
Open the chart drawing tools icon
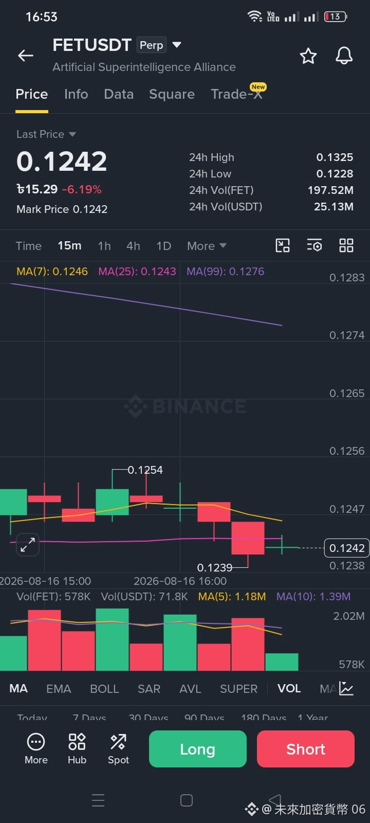click(283, 245)
